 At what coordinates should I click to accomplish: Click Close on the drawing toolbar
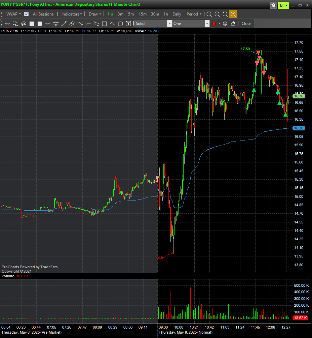tap(246, 24)
